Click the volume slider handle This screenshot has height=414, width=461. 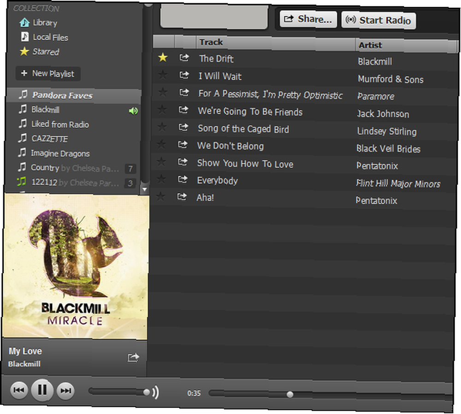click(x=147, y=392)
